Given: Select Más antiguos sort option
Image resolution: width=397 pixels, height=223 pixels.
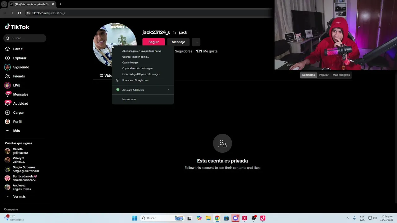Looking at the screenshot, I should click(341, 75).
